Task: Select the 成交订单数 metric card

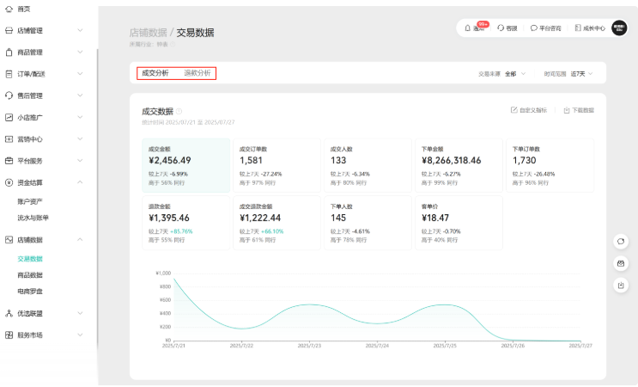Action: (x=276, y=165)
